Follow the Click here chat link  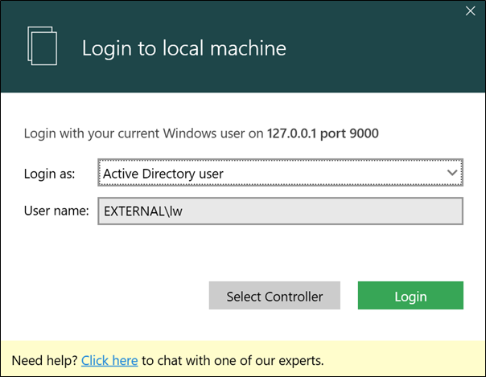(109, 361)
